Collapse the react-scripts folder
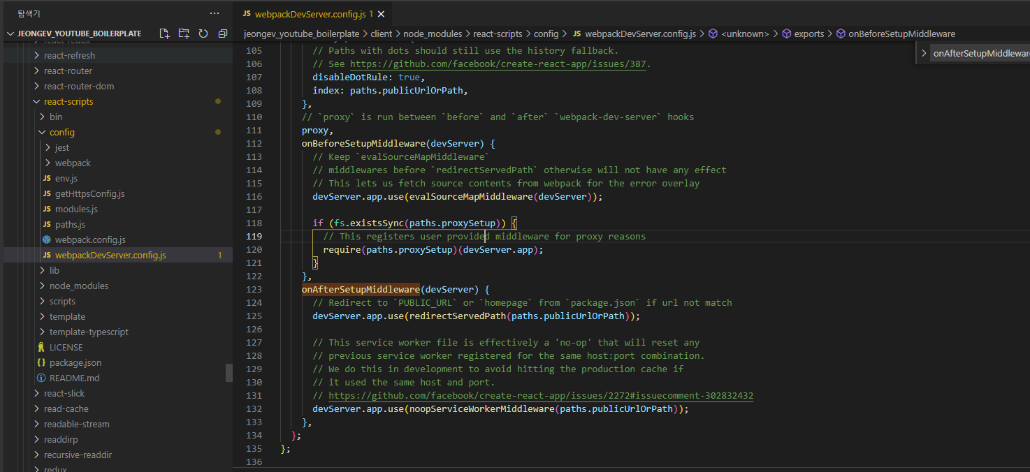1030x472 pixels. click(x=117, y=101)
